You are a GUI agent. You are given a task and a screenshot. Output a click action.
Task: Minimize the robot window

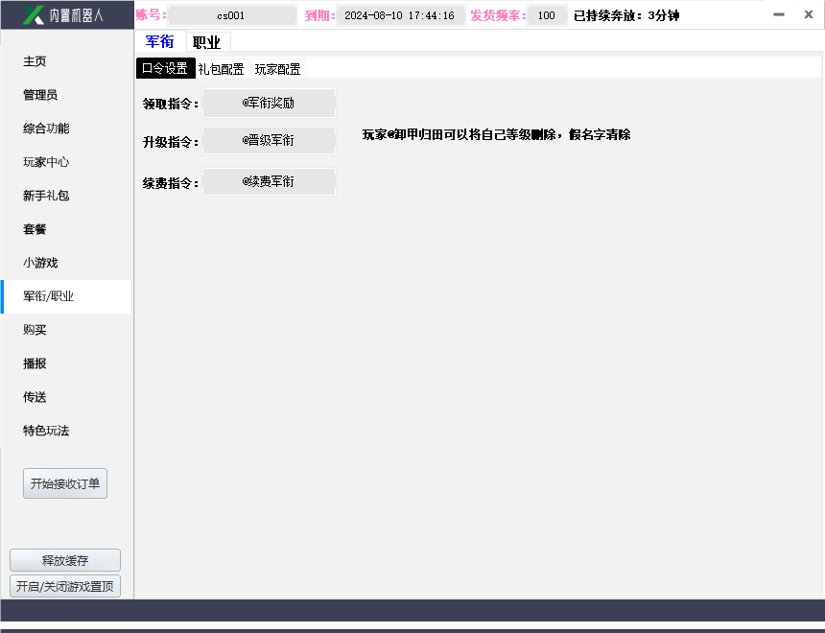pos(779,14)
